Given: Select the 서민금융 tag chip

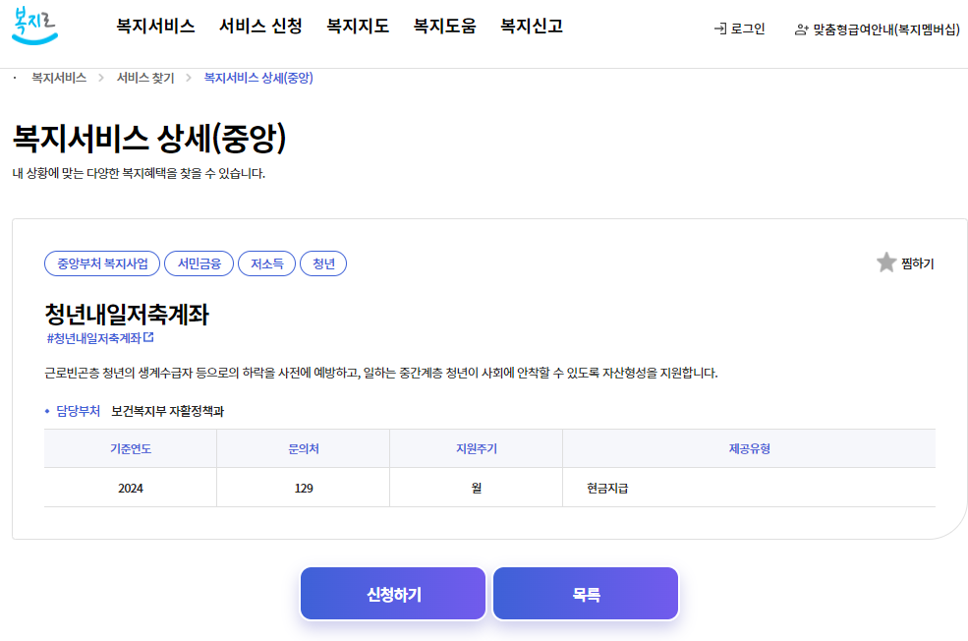Looking at the screenshot, I should pos(199,262).
